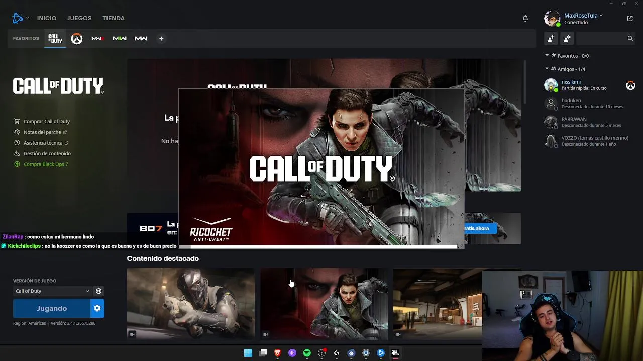The height and width of the screenshot is (361, 643).
Task: Open Brave browser from the taskbar
Action: [277, 353]
